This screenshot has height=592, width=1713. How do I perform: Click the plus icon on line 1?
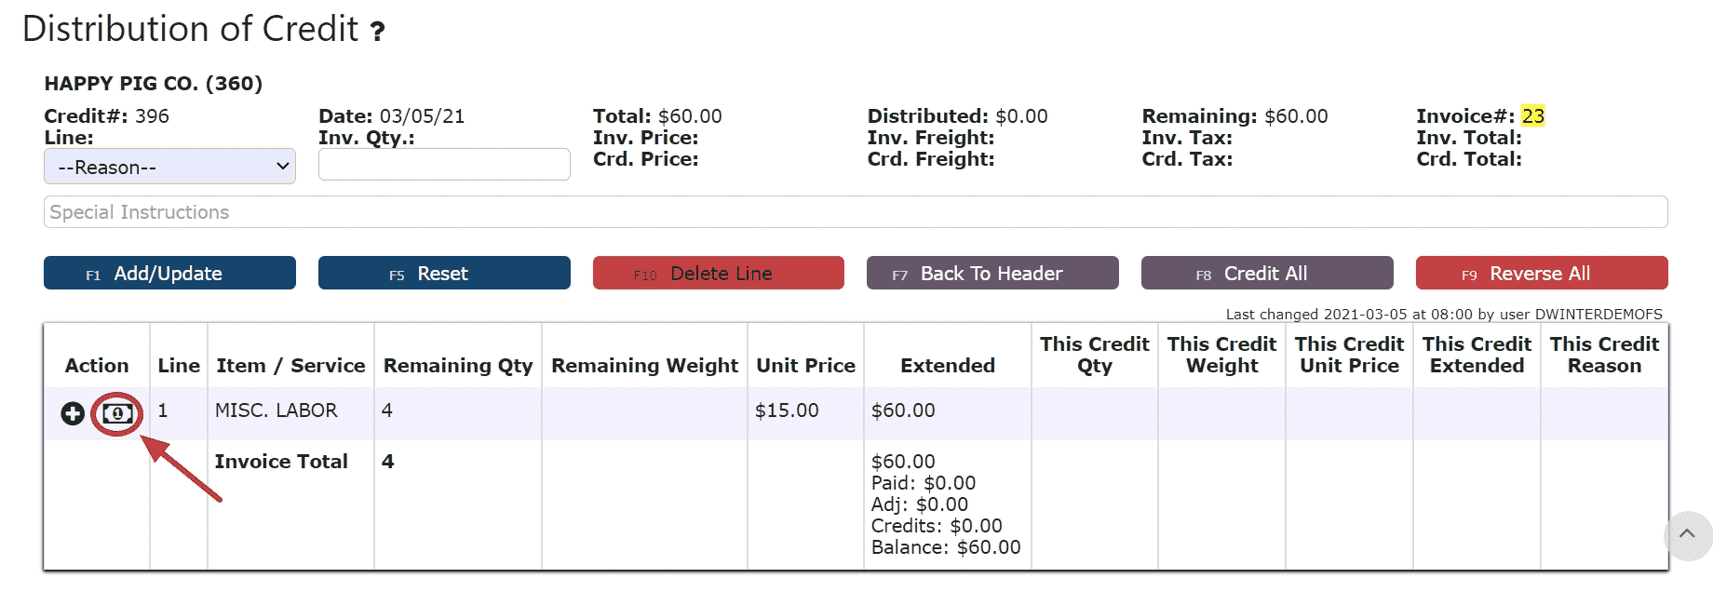tap(73, 413)
